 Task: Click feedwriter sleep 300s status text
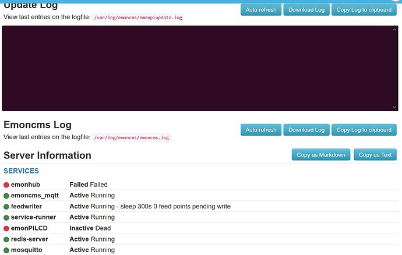150,206
